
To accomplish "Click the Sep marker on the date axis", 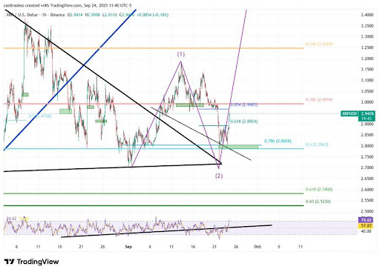I will pos(128,247).
